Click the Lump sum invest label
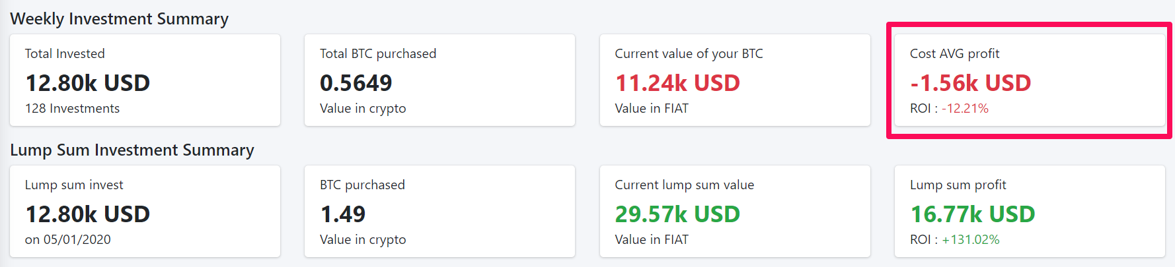Screen dimensions: 1175x267 (74, 185)
